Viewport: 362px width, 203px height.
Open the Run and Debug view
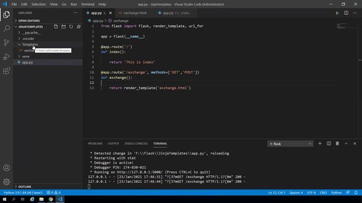6,56
